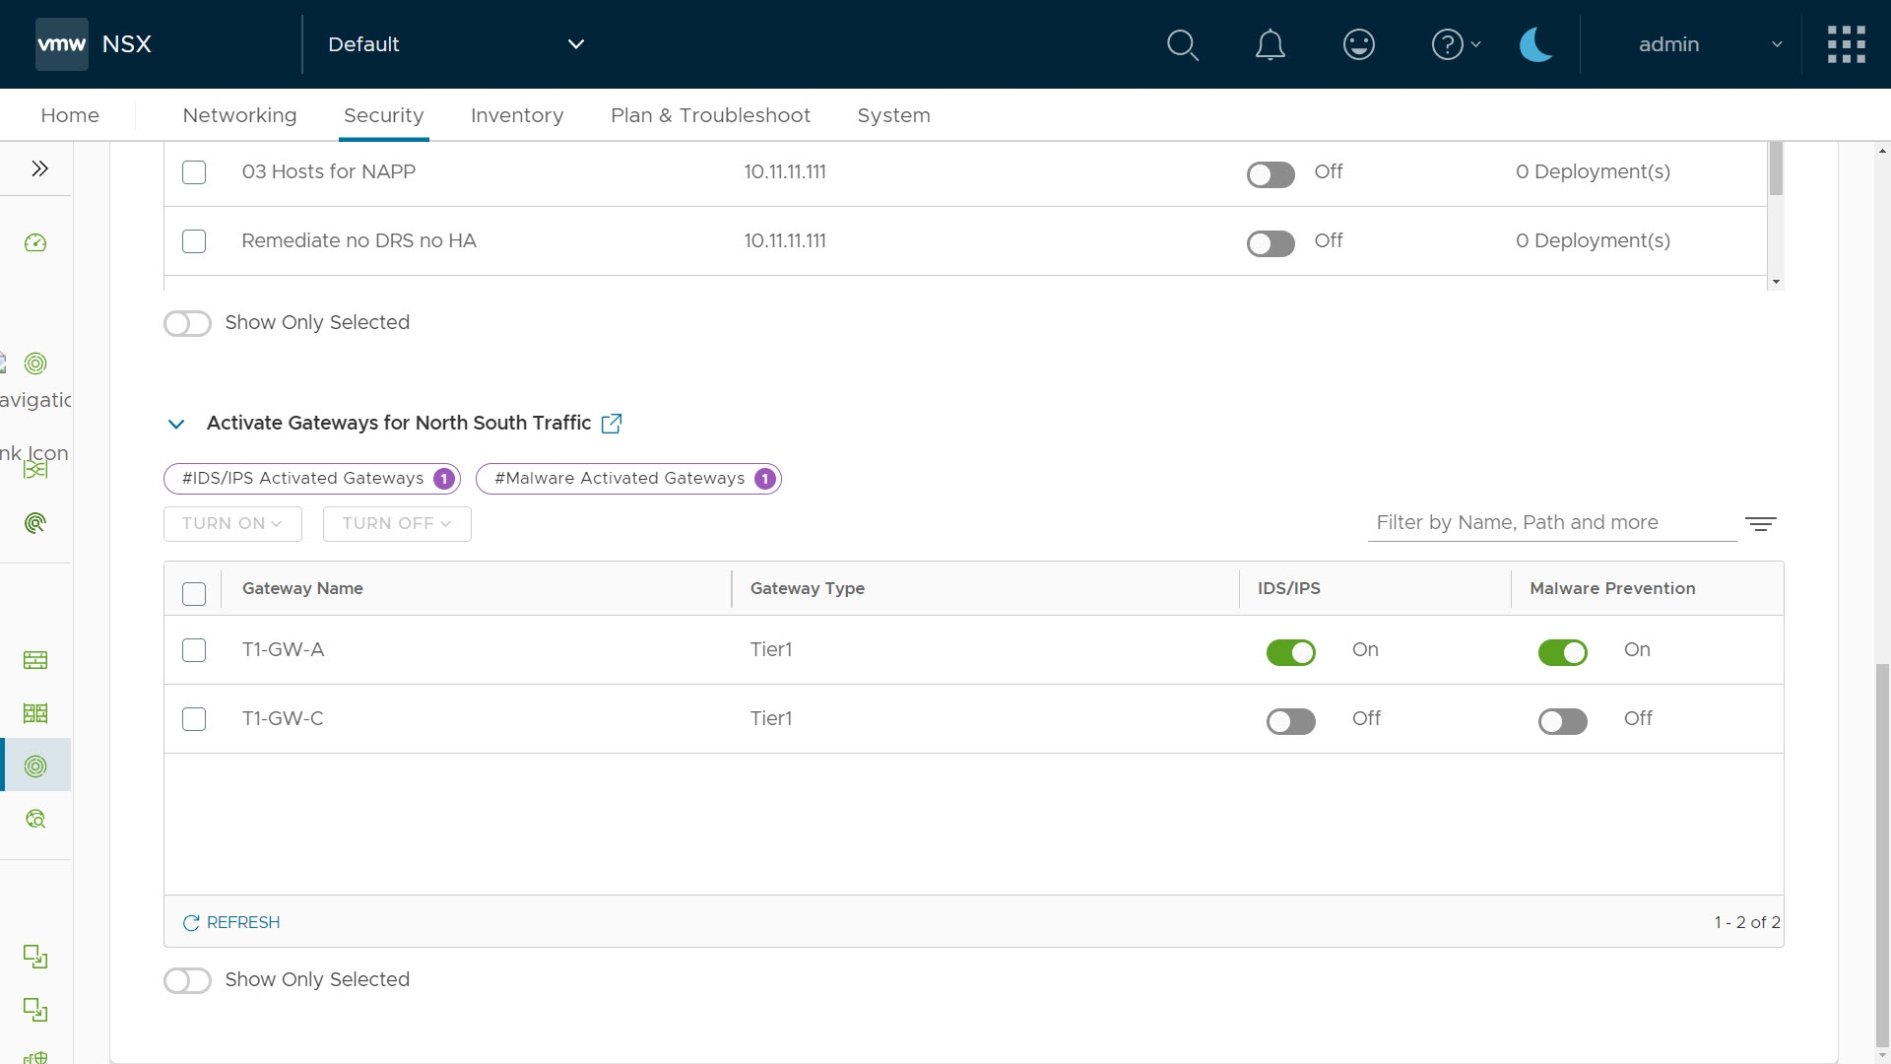Turn off IDS/IPS for T1-GW-A
This screenshot has width=1891, height=1064.
coord(1290,652)
